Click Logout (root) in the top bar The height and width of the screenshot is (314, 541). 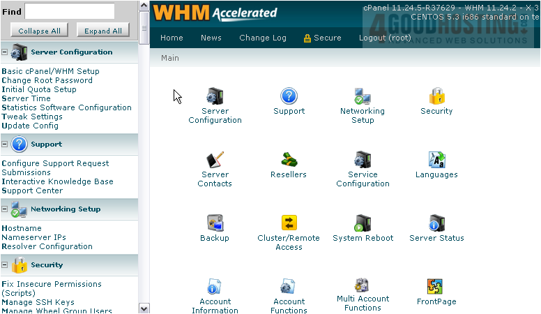click(x=384, y=38)
